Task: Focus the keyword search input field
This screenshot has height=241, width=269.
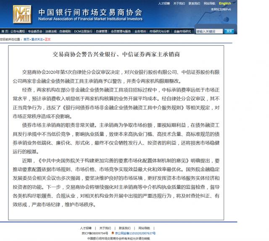Action: pyautogui.click(x=209, y=31)
